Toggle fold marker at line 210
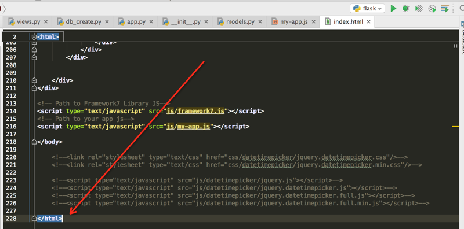Image resolution: width=464 pixels, height=229 pixels. pos(34,80)
